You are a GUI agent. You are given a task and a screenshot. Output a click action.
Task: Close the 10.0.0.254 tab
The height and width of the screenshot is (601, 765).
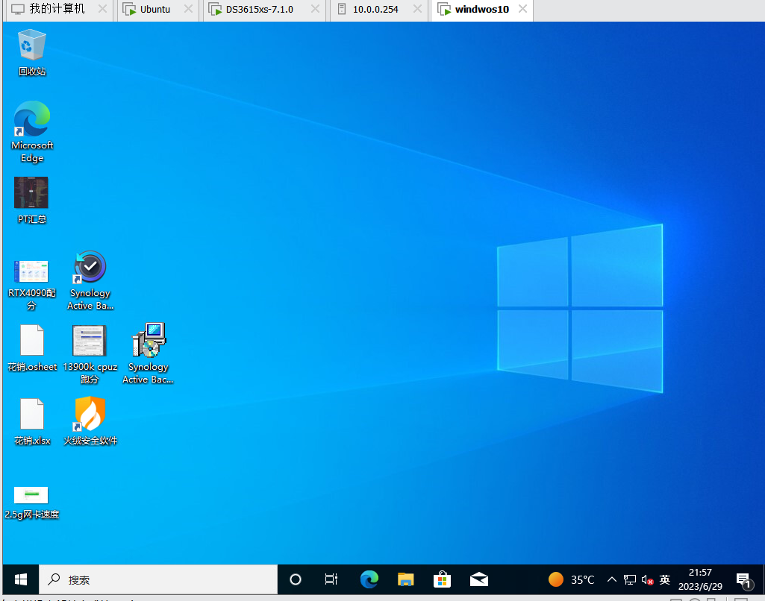[417, 9]
